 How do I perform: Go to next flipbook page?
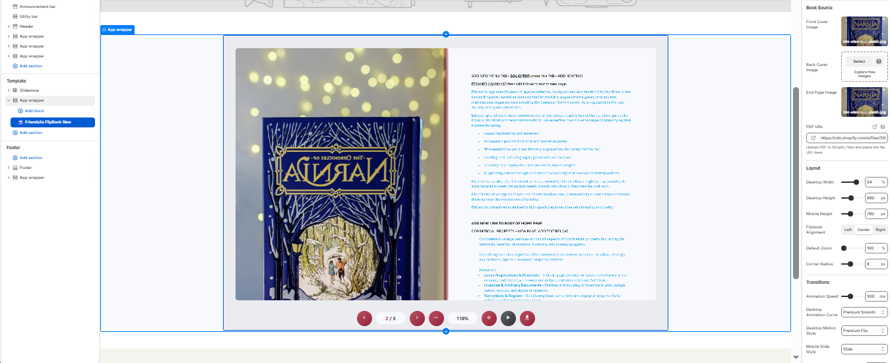[x=417, y=318]
